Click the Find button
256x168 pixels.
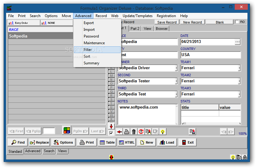tap(18, 142)
